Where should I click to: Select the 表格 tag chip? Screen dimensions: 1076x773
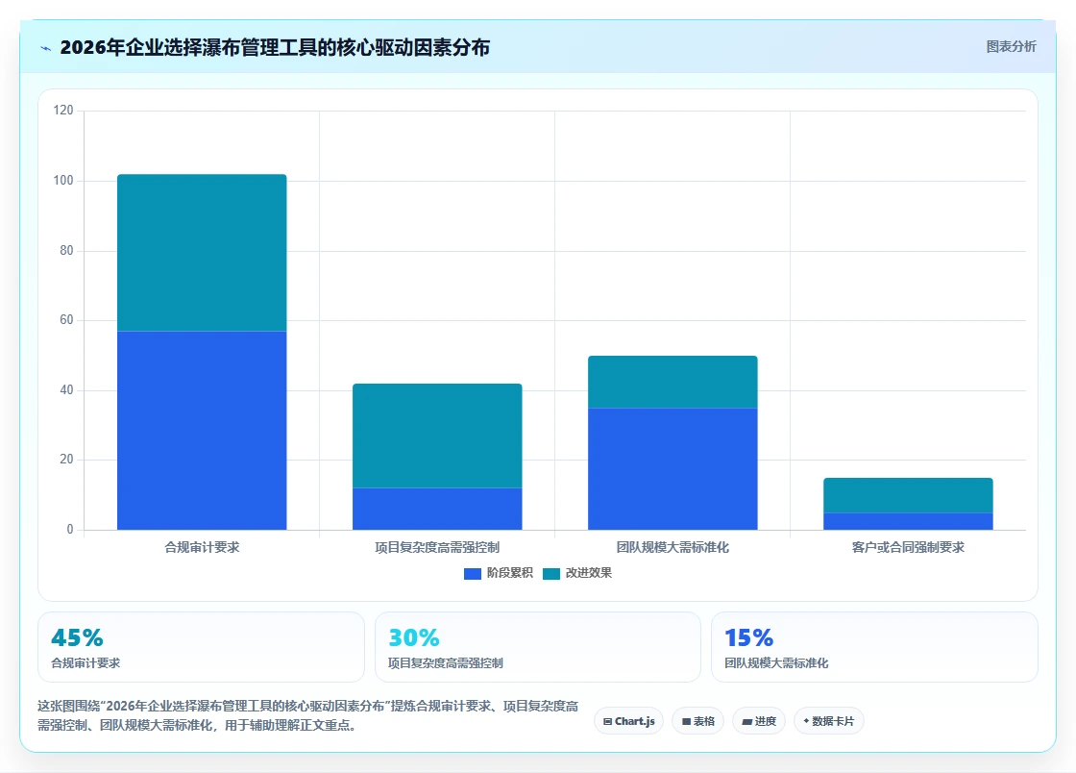tap(697, 721)
